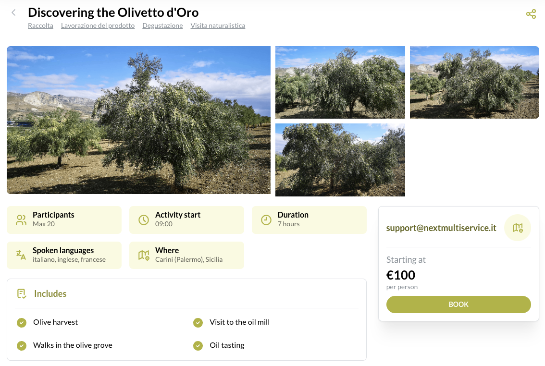Open the map location round button
545x366 pixels.
click(x=517, y=228)
